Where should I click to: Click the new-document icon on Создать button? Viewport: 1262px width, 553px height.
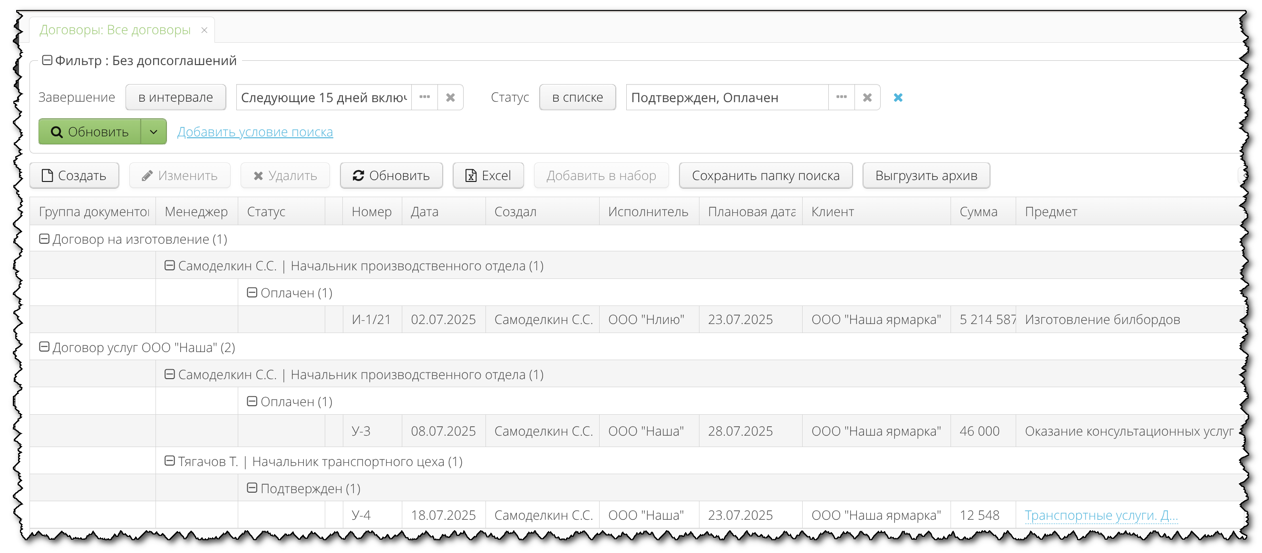click(48, 176)
